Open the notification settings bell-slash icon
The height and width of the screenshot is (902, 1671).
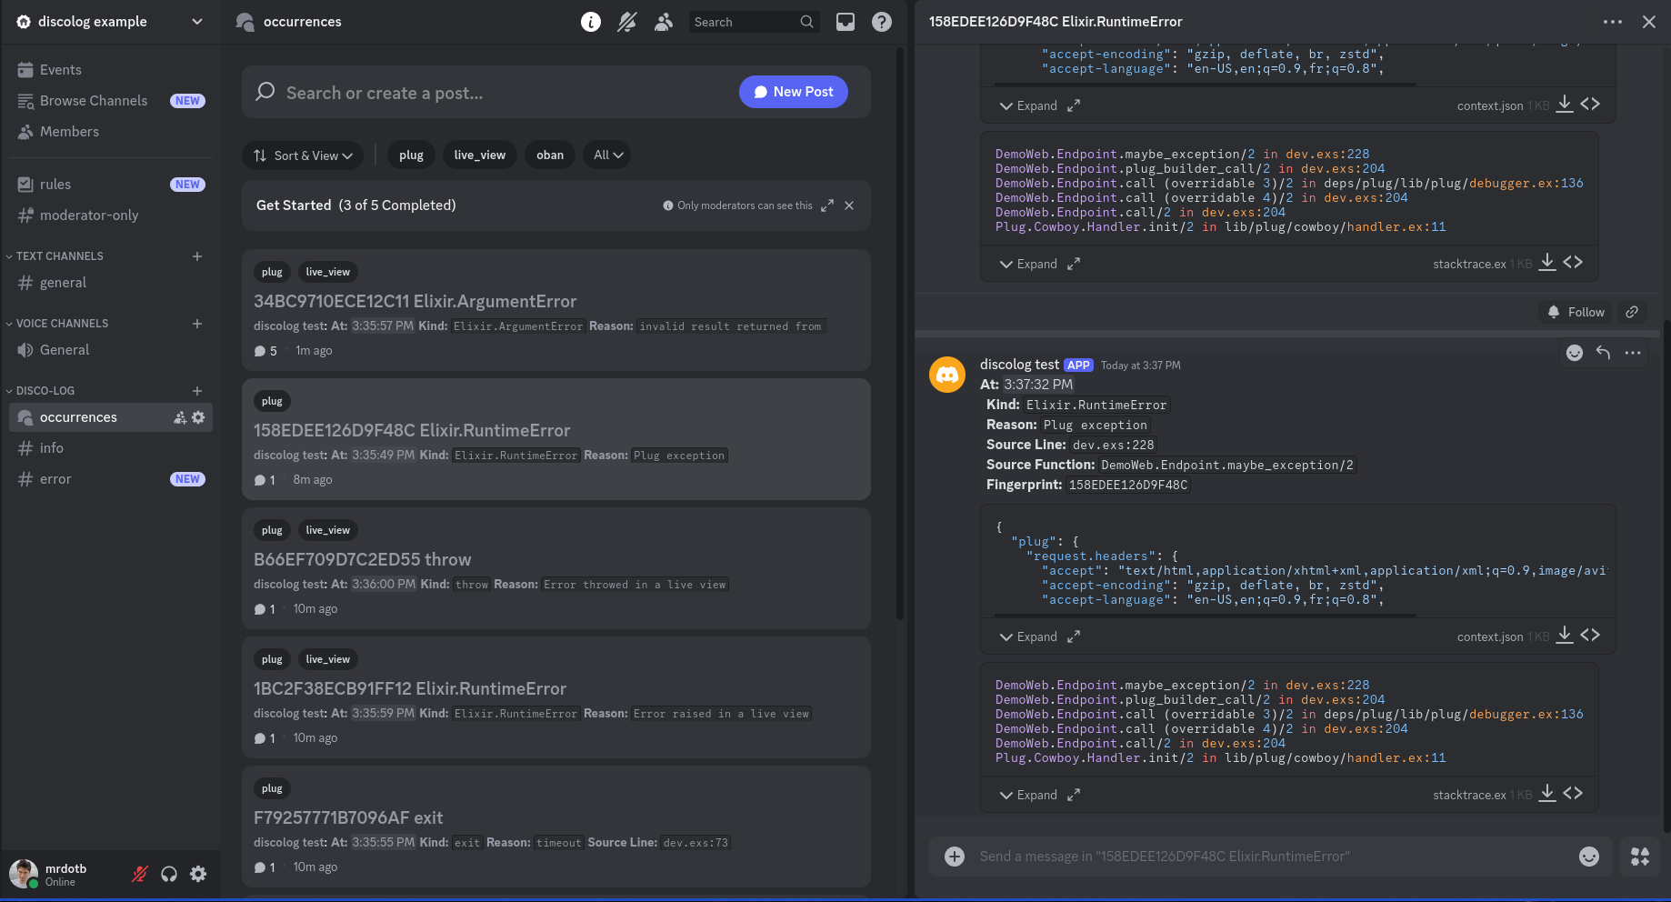[626, 22]
